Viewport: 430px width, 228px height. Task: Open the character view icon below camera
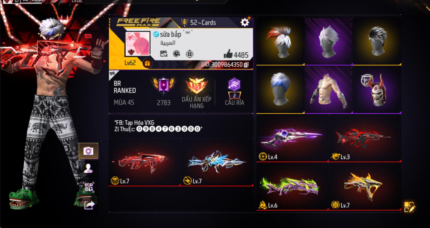click(88, 169)
